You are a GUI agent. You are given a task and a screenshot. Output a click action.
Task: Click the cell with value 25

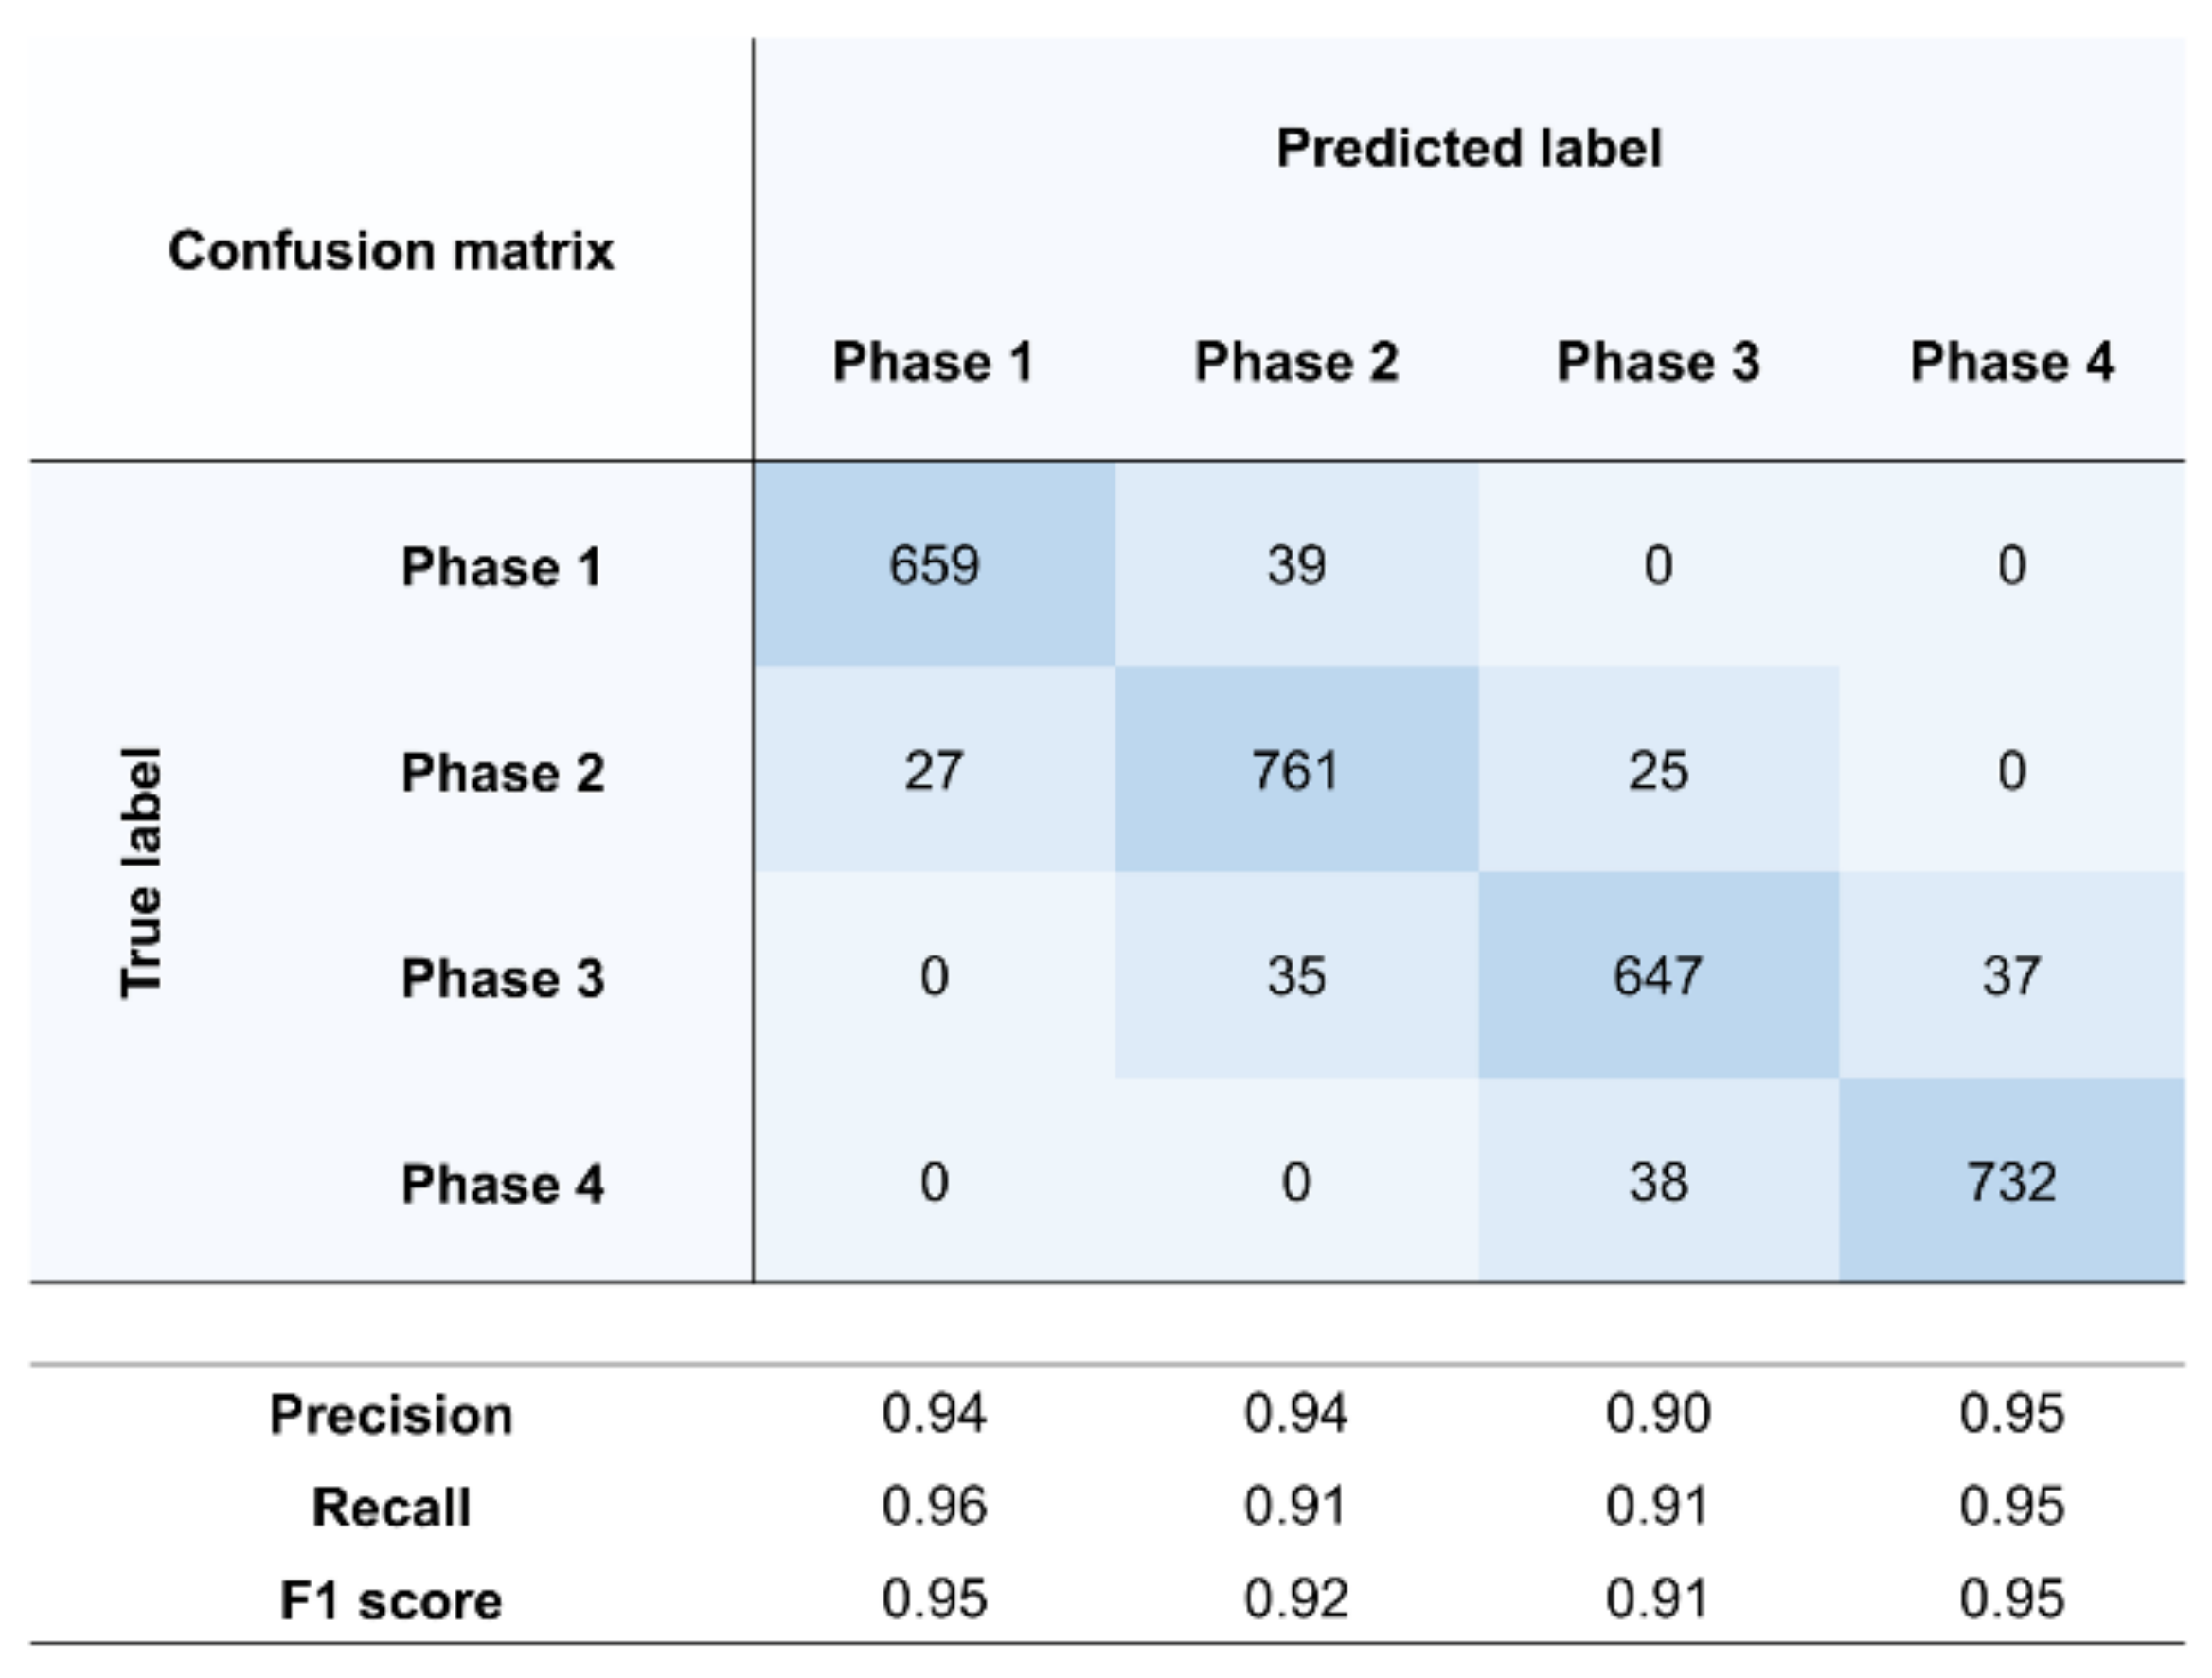(x=1657, y=771)
